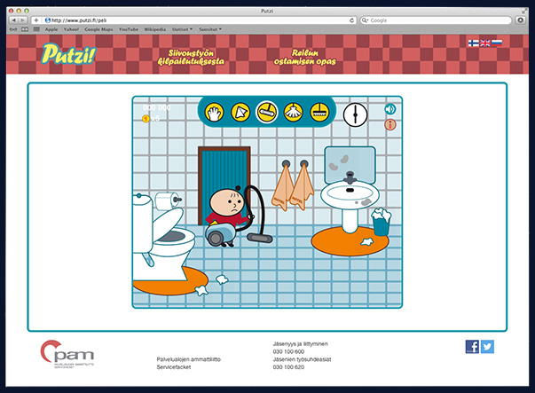Click the game clock timer
The width and height of the screenshot is (535, 393).
(x=355, y=113)
